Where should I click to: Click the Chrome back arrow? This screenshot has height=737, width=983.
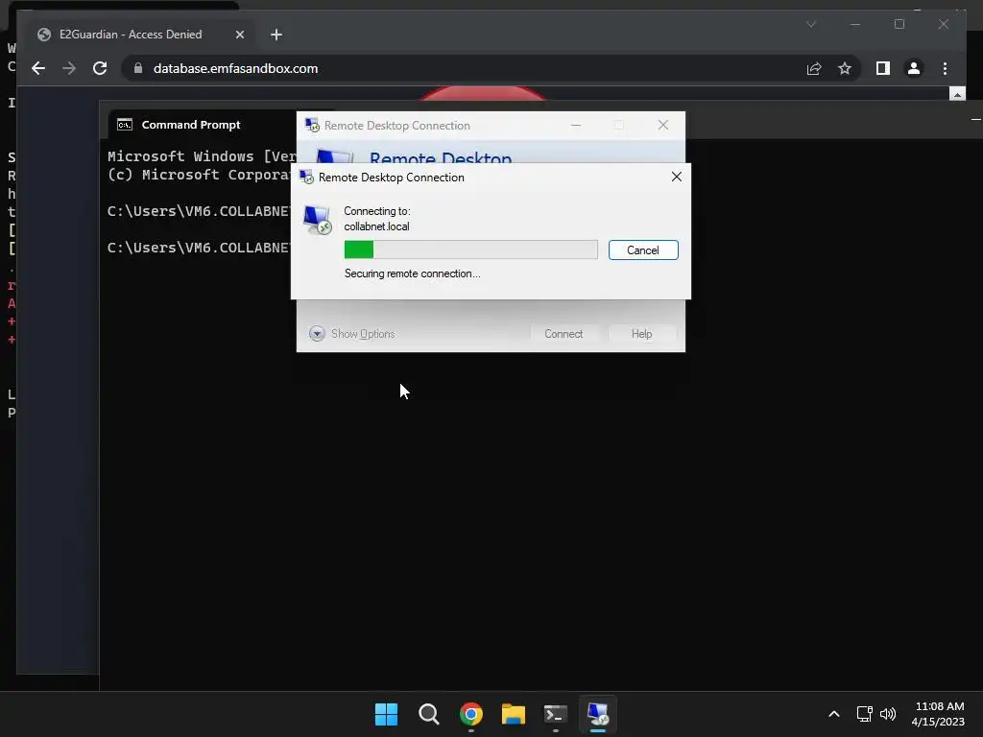pos(38,68)
